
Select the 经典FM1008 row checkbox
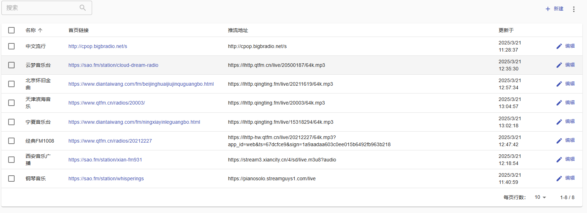click(x=11, y=141)
